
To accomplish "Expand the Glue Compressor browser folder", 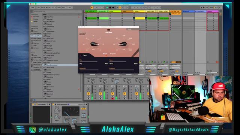I will point(43,65).
